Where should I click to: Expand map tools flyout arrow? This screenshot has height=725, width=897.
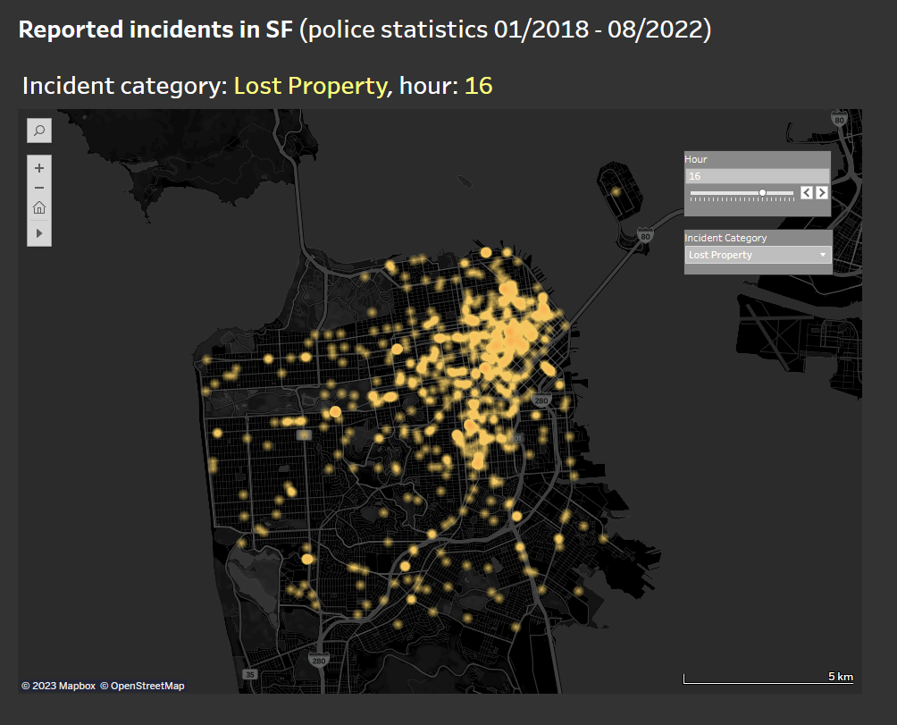39,232
